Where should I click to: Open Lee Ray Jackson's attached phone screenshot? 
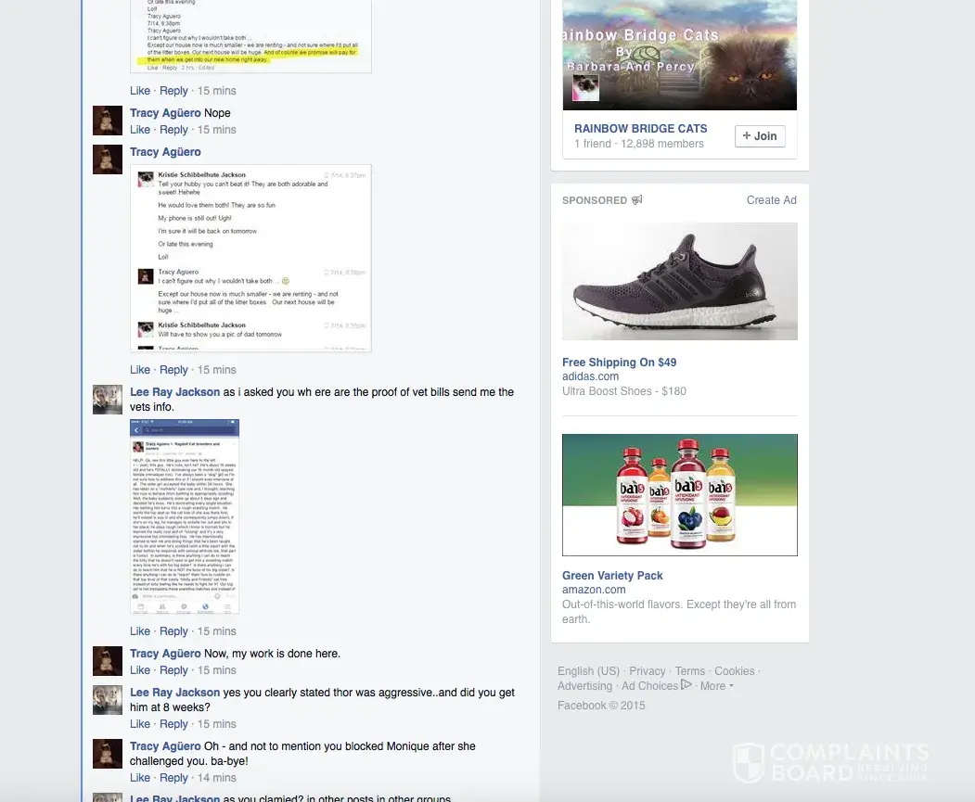[185, 516]
